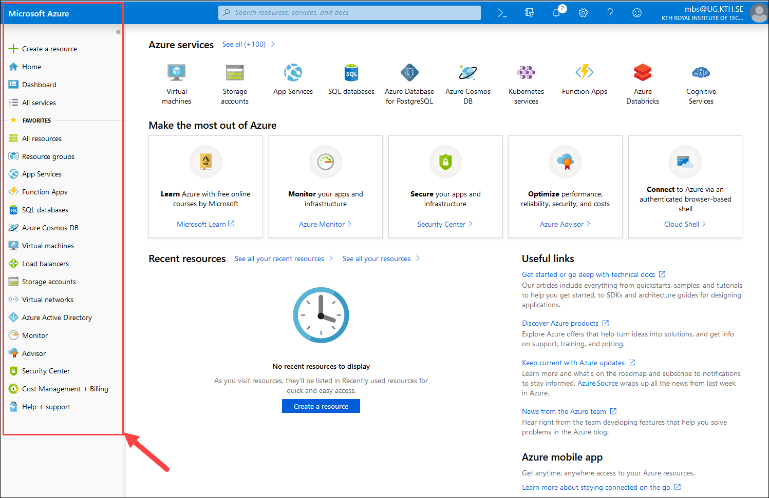The height and width of the screenshot is (498, 769).
Task: Open the Function Apps service icon
Action: (584, 73)
